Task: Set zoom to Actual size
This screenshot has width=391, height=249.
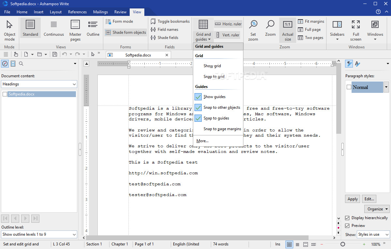Action: click(x=288, y=30)
